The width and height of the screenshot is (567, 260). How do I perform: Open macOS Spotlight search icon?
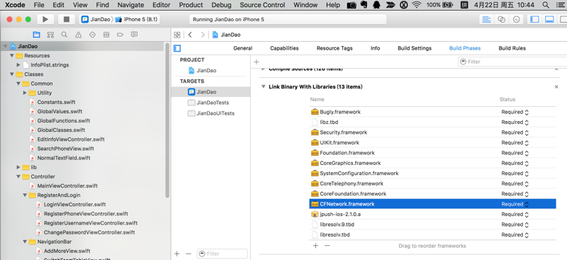click(546, 5)
